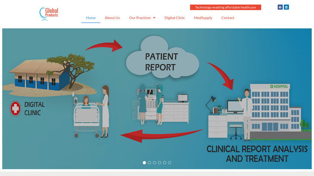
Task: Open the Contact page
Action: [x=228, y=18]
